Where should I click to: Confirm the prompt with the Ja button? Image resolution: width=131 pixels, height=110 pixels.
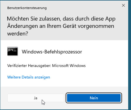(36, 98)
